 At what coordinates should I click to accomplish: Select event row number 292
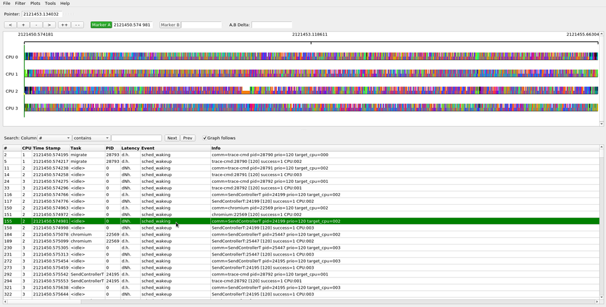(x=301, y=274)
